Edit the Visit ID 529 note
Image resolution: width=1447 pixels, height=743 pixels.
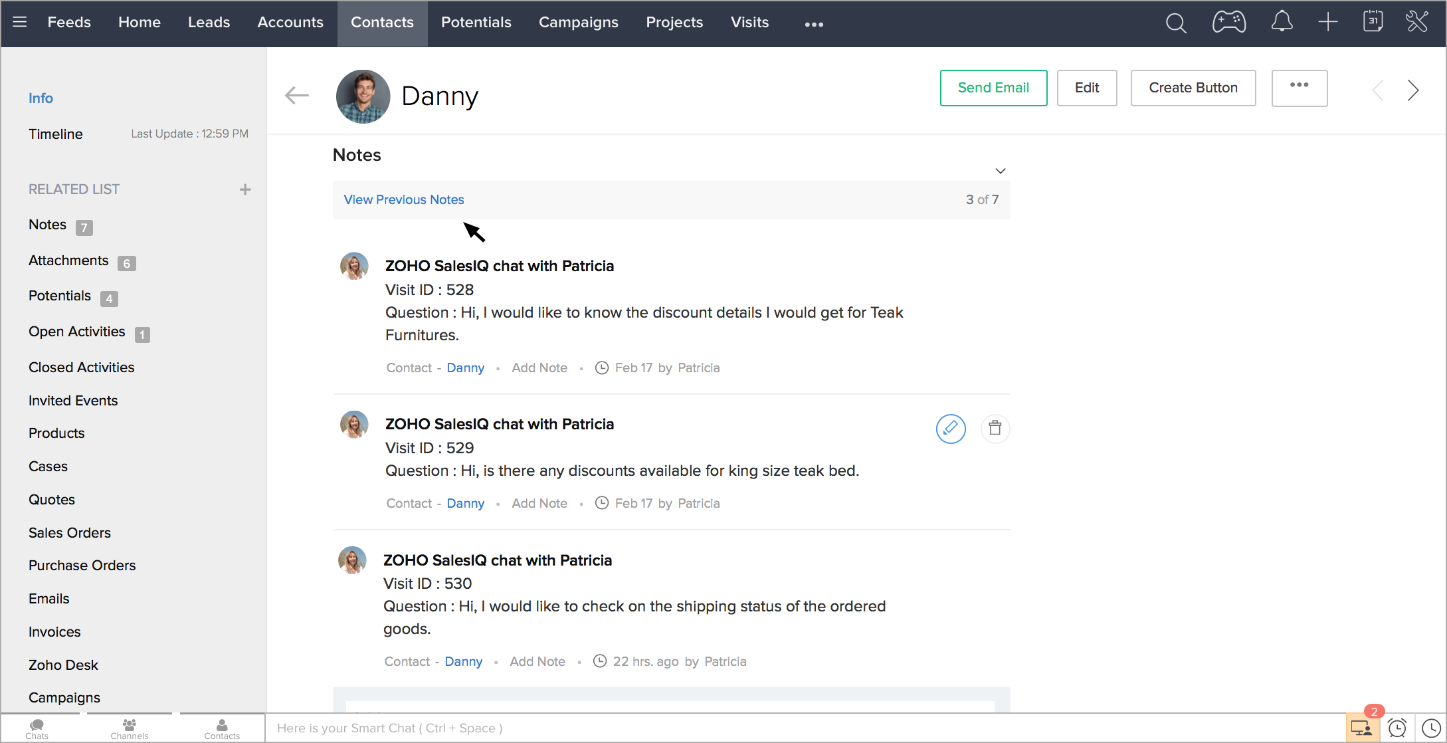pos(950,428)
